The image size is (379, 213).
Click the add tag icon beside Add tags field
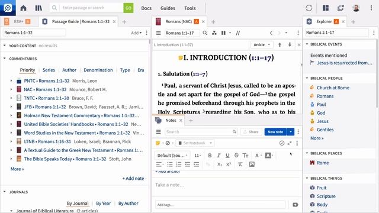295,205
